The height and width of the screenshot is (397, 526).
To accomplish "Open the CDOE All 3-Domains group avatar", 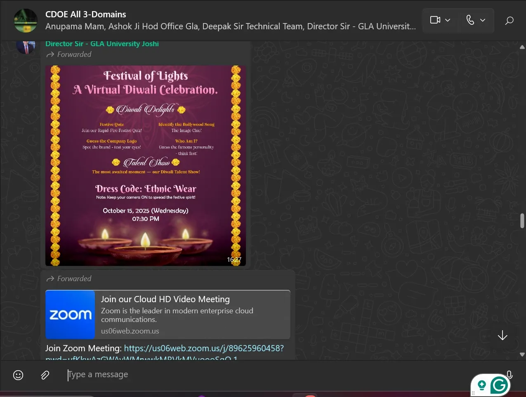I will click(26, 20).
